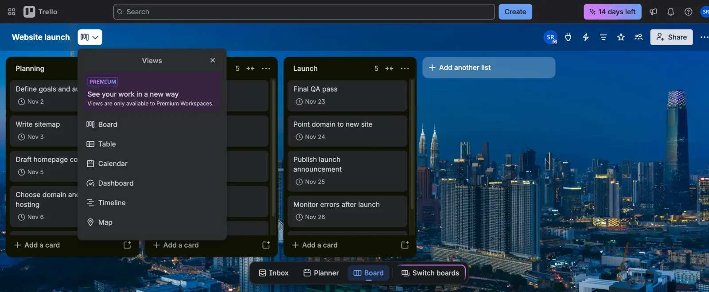The width and height of the screenshot is (709, 292).
Task: Open the board menu ellipsis
Action: click(704, 37)
